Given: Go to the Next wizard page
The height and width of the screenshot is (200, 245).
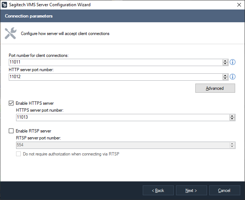Looking at the screenshot, I should point(191,191).
